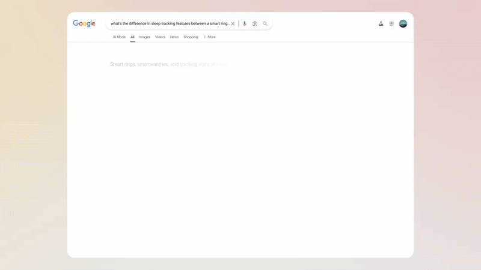Open Google Lens image search
The image size is (481, 270).
255,24
